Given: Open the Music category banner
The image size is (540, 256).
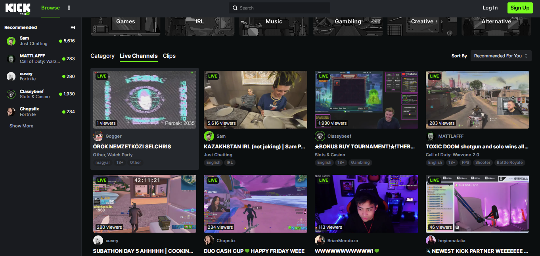Looking at the screenshot, I should click(274, 27).
